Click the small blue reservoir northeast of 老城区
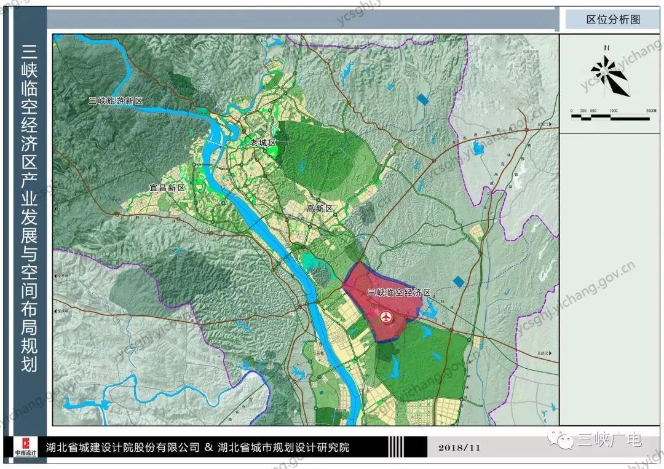Viewport: 664px width, 469px height. 422,98
